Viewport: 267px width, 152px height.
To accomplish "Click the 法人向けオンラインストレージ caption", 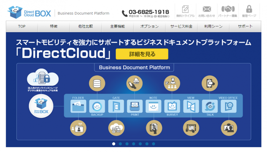I will (43, 88).
